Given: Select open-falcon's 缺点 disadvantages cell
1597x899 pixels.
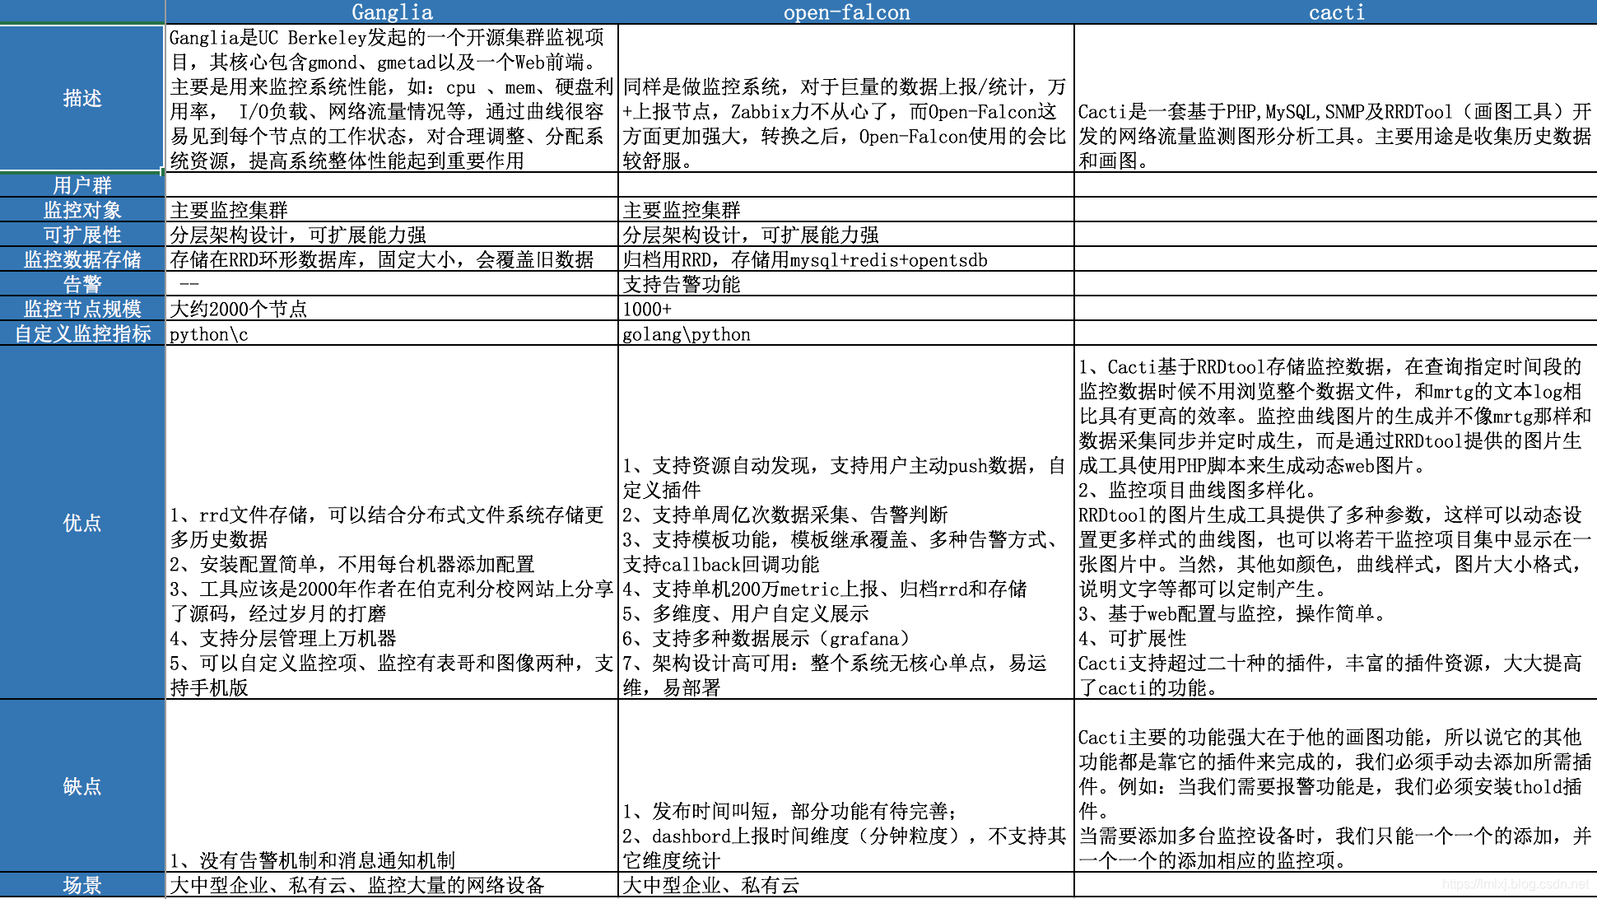Looking at the screenshot, I should click(x=846, y=786).
